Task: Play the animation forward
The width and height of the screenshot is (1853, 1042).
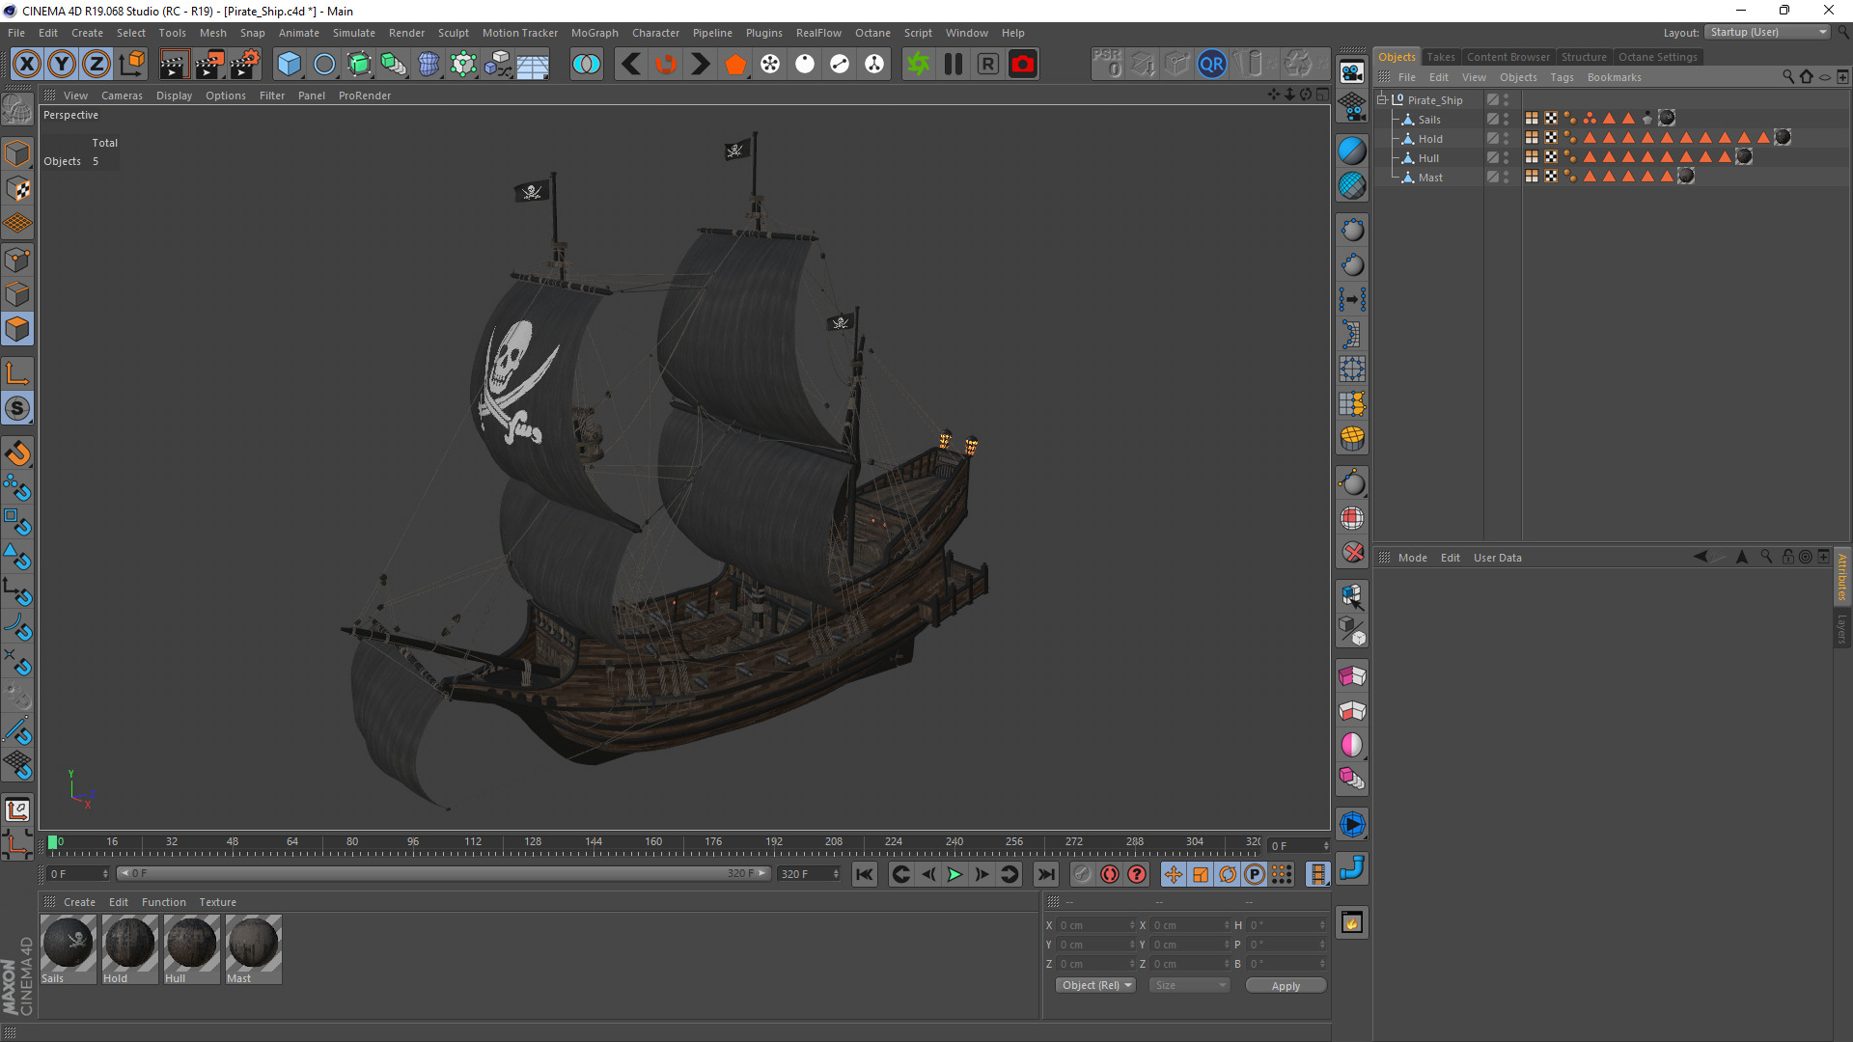Action: tap(954, 875)
